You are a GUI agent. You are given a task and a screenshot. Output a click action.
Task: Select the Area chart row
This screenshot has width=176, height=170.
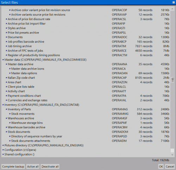[86, 82]
